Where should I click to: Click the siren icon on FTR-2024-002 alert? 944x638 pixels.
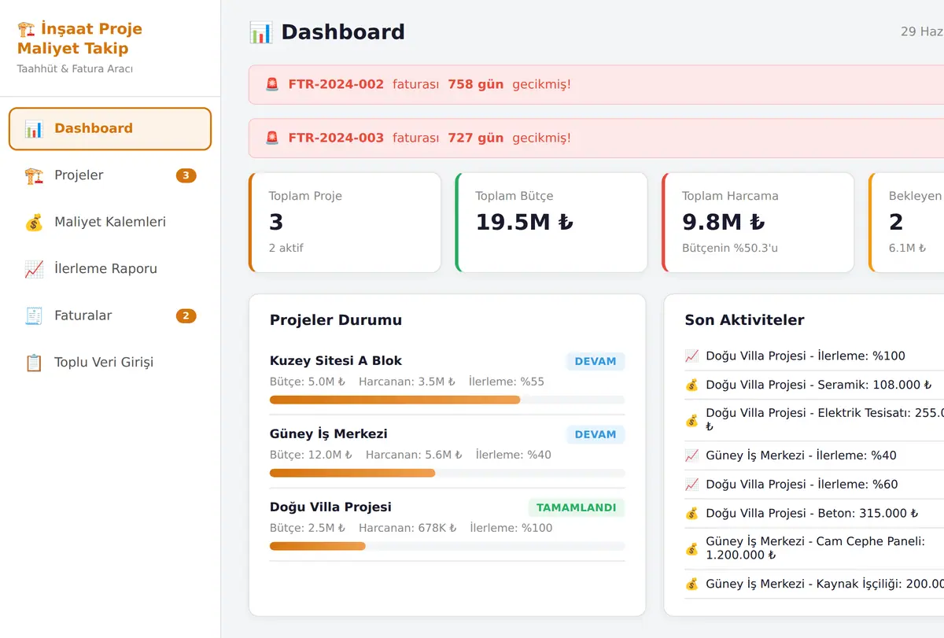point(272,84)
